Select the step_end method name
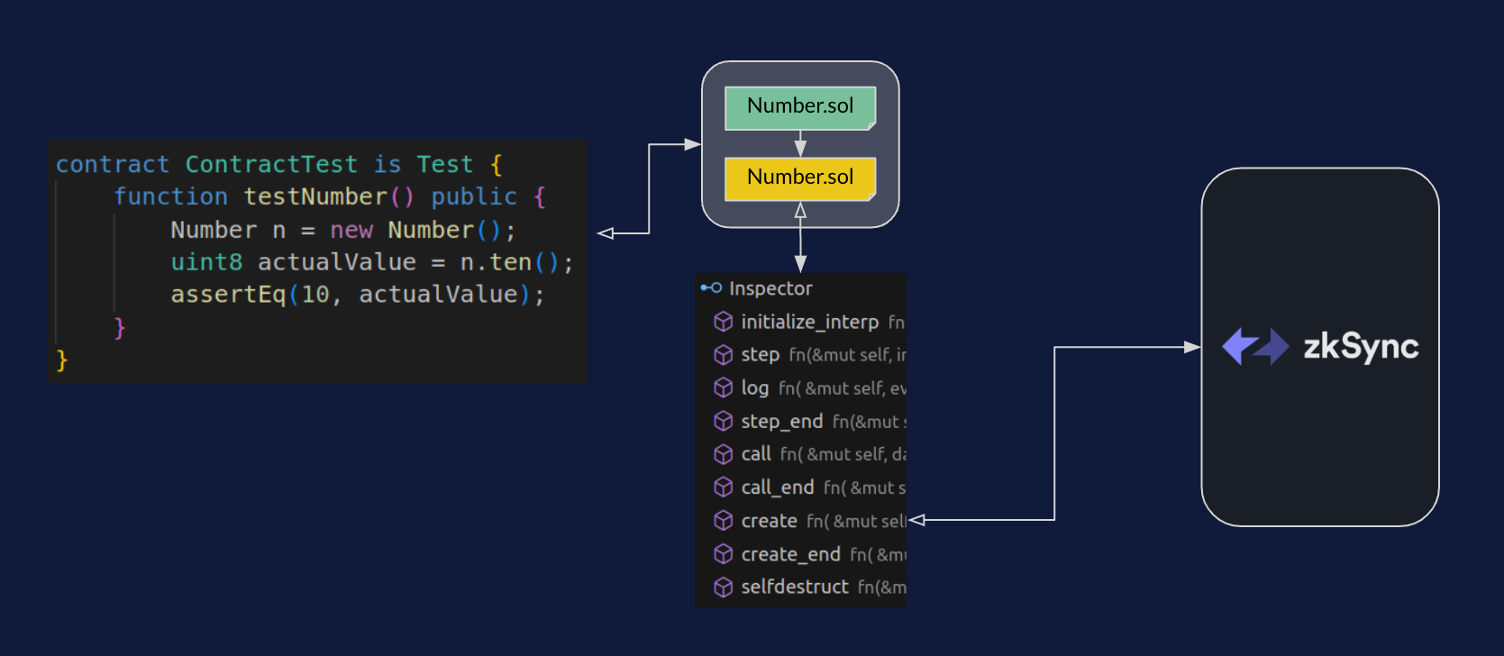This screenshot has height=656, width=1504. tap(781, 422)
